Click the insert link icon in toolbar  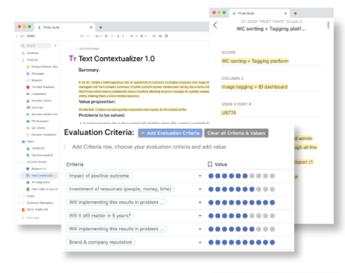click(154, 36)
